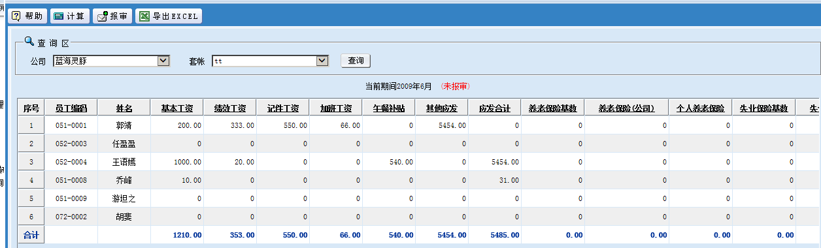Click 王语嫣's 绩效工资 cell 20.00
Screen dimensions: 821x248
[x=230, y=161]
